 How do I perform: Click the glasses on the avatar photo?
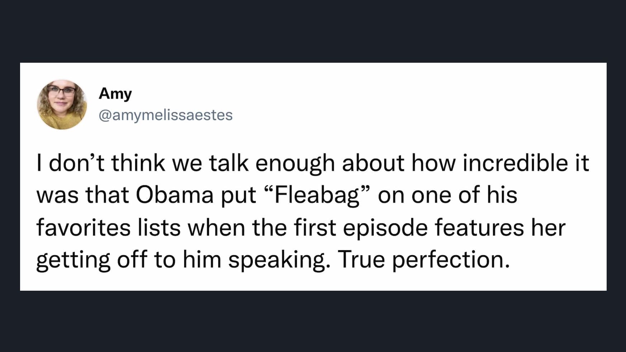click(61, 91)
